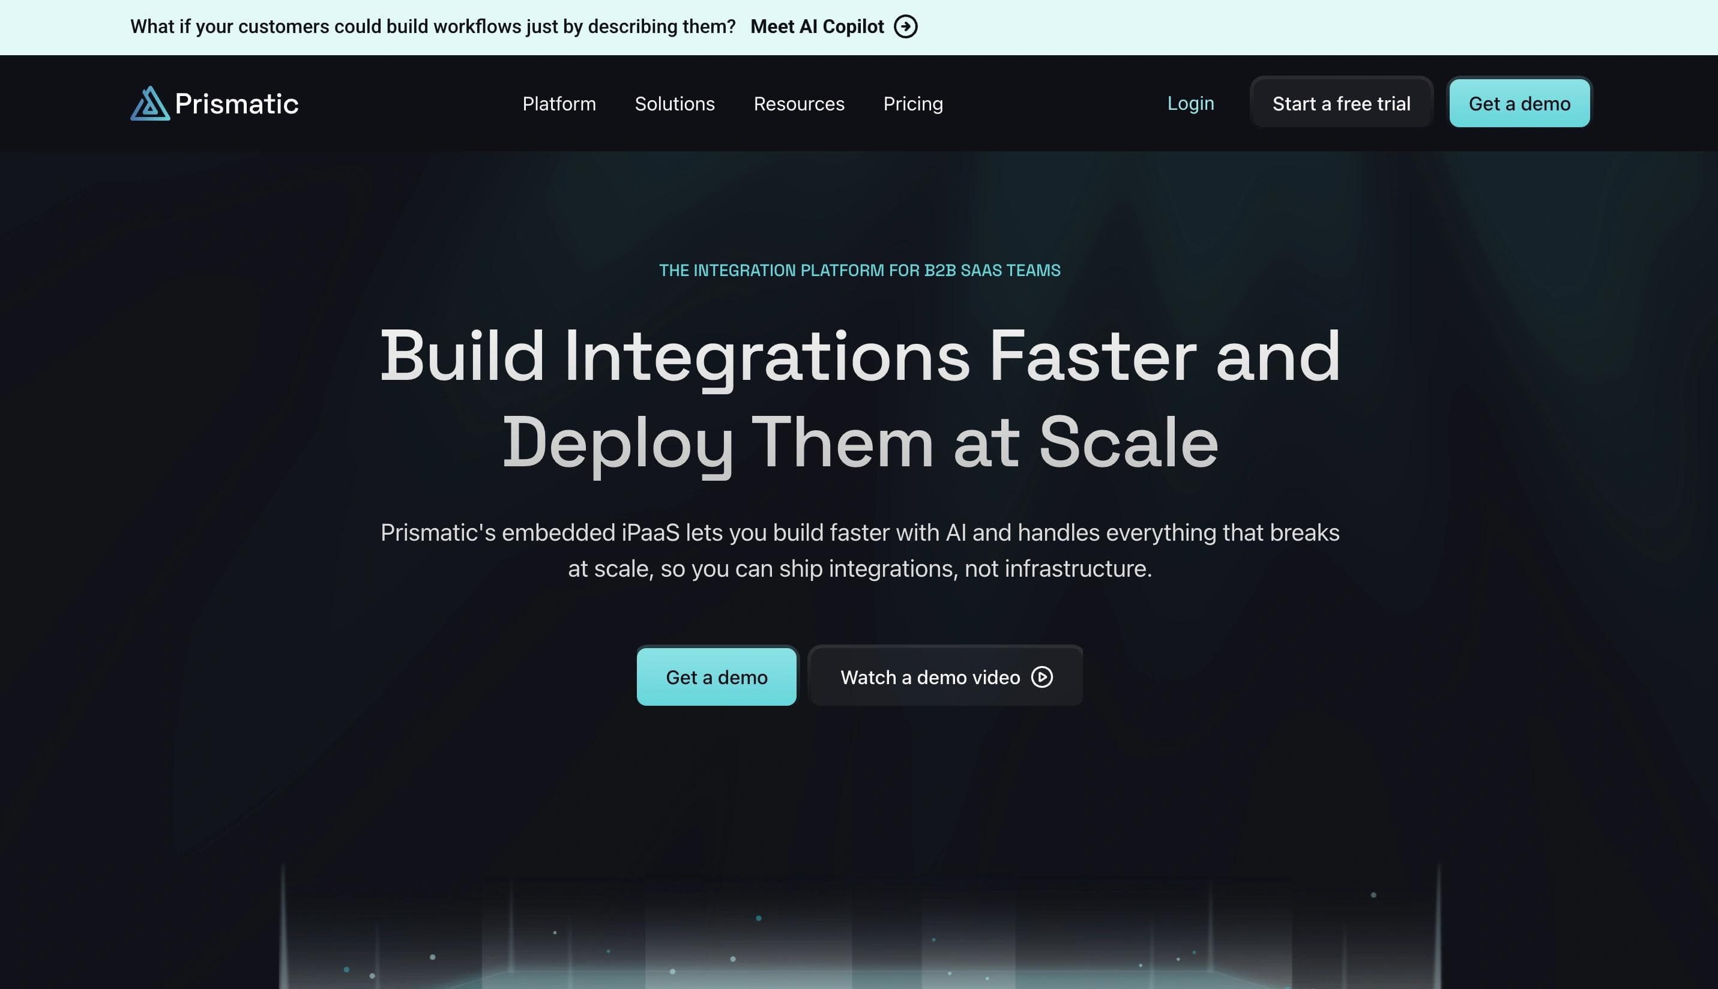Open the Platform navigation menu
The height and width of the screenshot is (989, 1718).
(x=558, y=104)
